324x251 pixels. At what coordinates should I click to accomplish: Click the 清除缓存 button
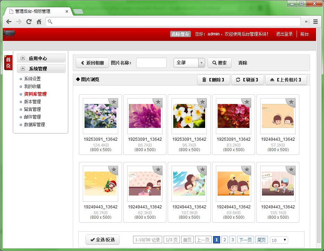[180, 34]
